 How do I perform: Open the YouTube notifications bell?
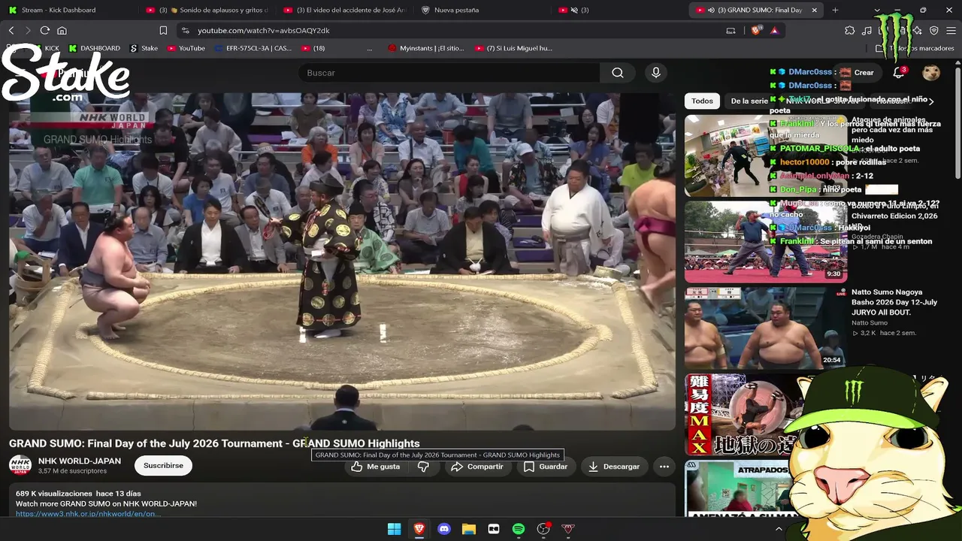(x=899, y=73)
